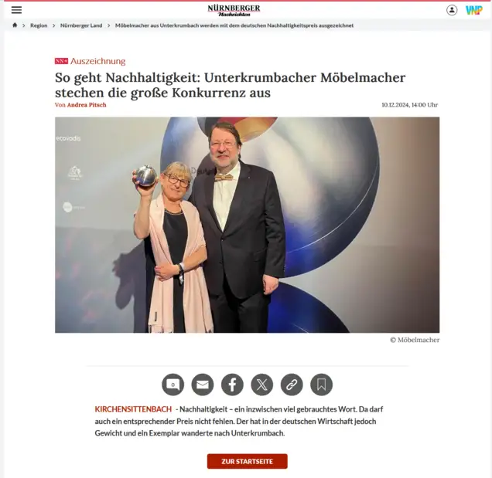This screenshot has width=492, height=478.
Task: Open the hamburger navigation menu
Action: coord(16,10)
